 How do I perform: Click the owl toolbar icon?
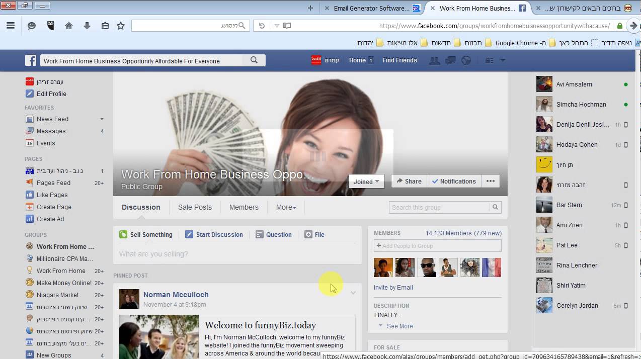click(50, 26)
